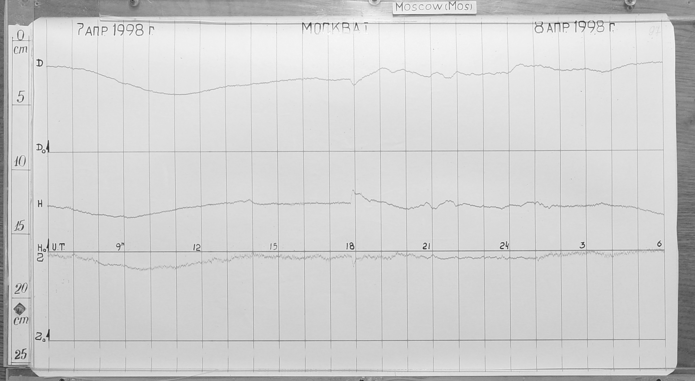The width and height of the screenshot is (695, 381).
Task: Click the diamond pin on the ruler
Action: coord(20,309)
